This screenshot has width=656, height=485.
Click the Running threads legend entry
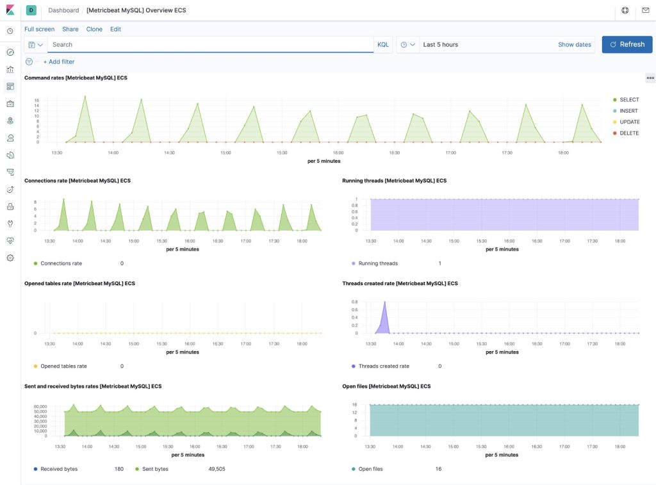[x=375, y=263]
